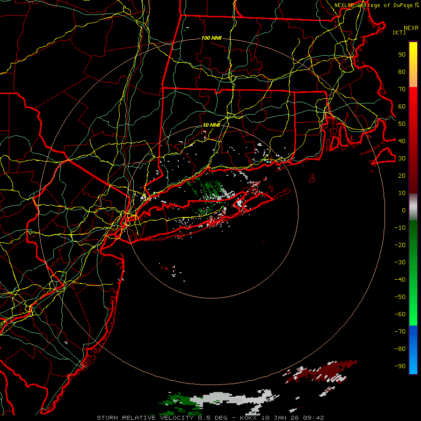Click the 70 value on velocity scale

(x=402, y=89)
